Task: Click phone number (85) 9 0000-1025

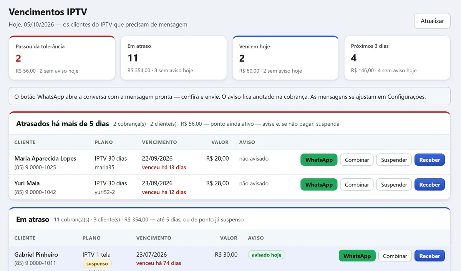Action: coord(35,168)
